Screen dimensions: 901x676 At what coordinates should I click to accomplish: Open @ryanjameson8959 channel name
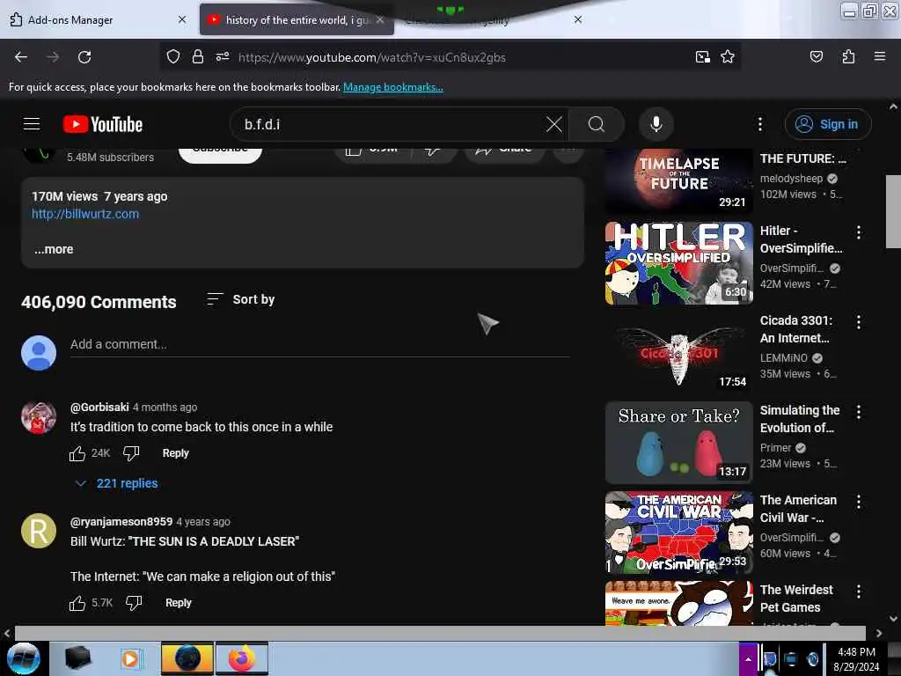(121, 522)
